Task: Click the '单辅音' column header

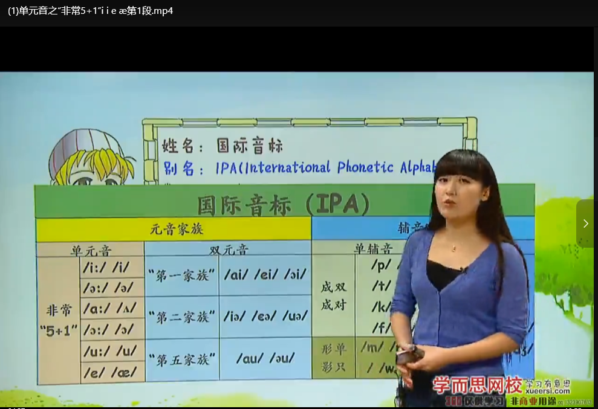Action: tap(373, 248)
